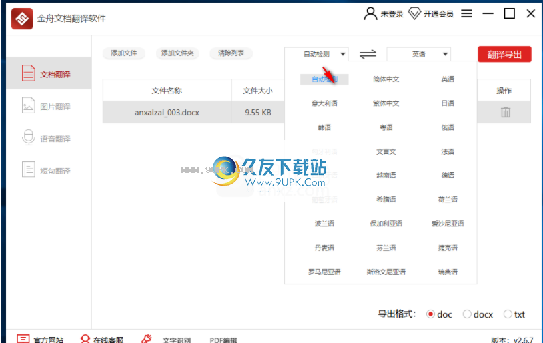This screenshot has width=543, height=343.
Task: Click the 清除列表 button
Action: (x=231, y=53)
